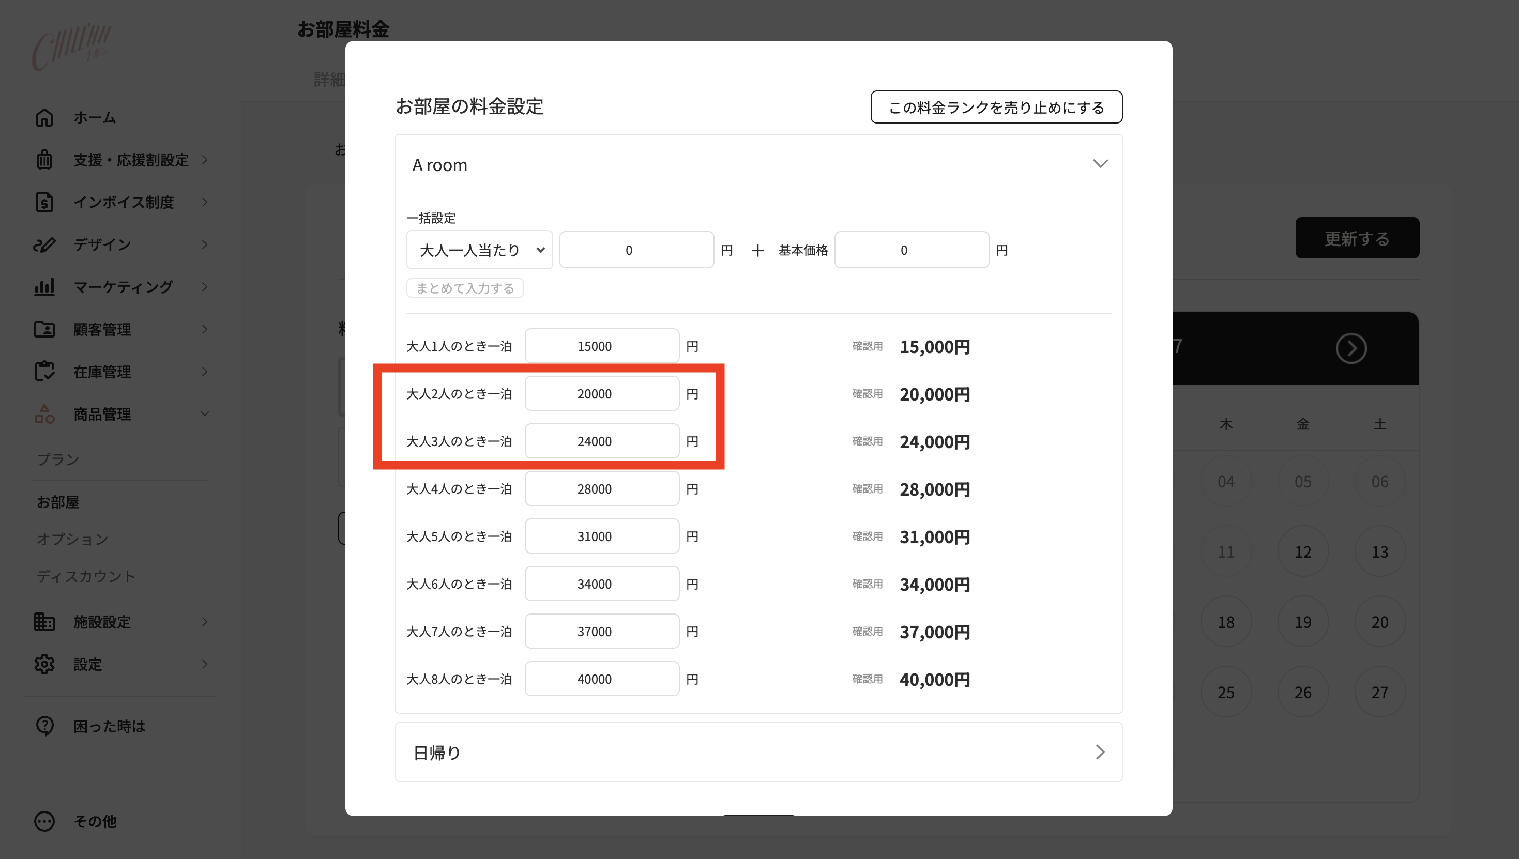Click the 設定 gear icon
The image size is (1519, 859).
click(45, 664)
